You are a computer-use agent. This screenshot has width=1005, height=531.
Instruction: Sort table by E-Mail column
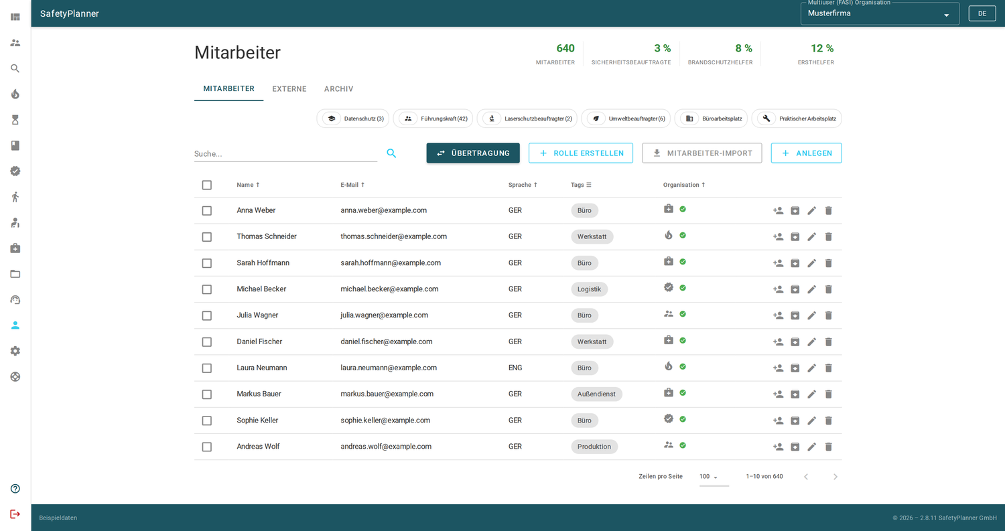point(352,185)
